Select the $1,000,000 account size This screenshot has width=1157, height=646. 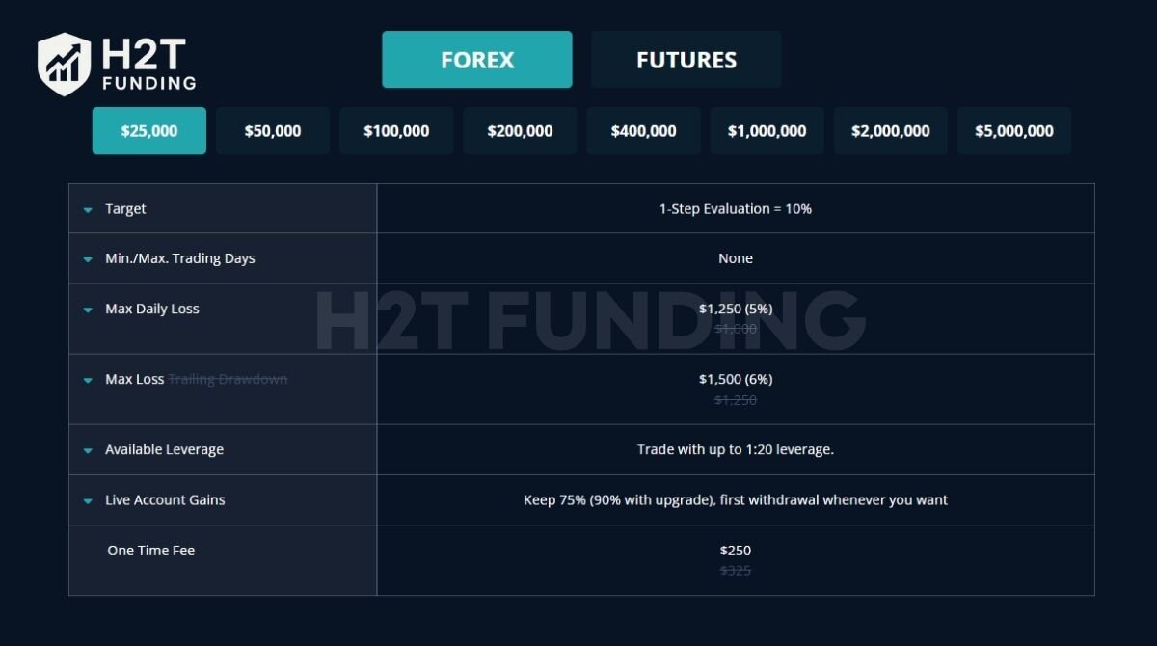pyautogui.click(x=767, y=131)
